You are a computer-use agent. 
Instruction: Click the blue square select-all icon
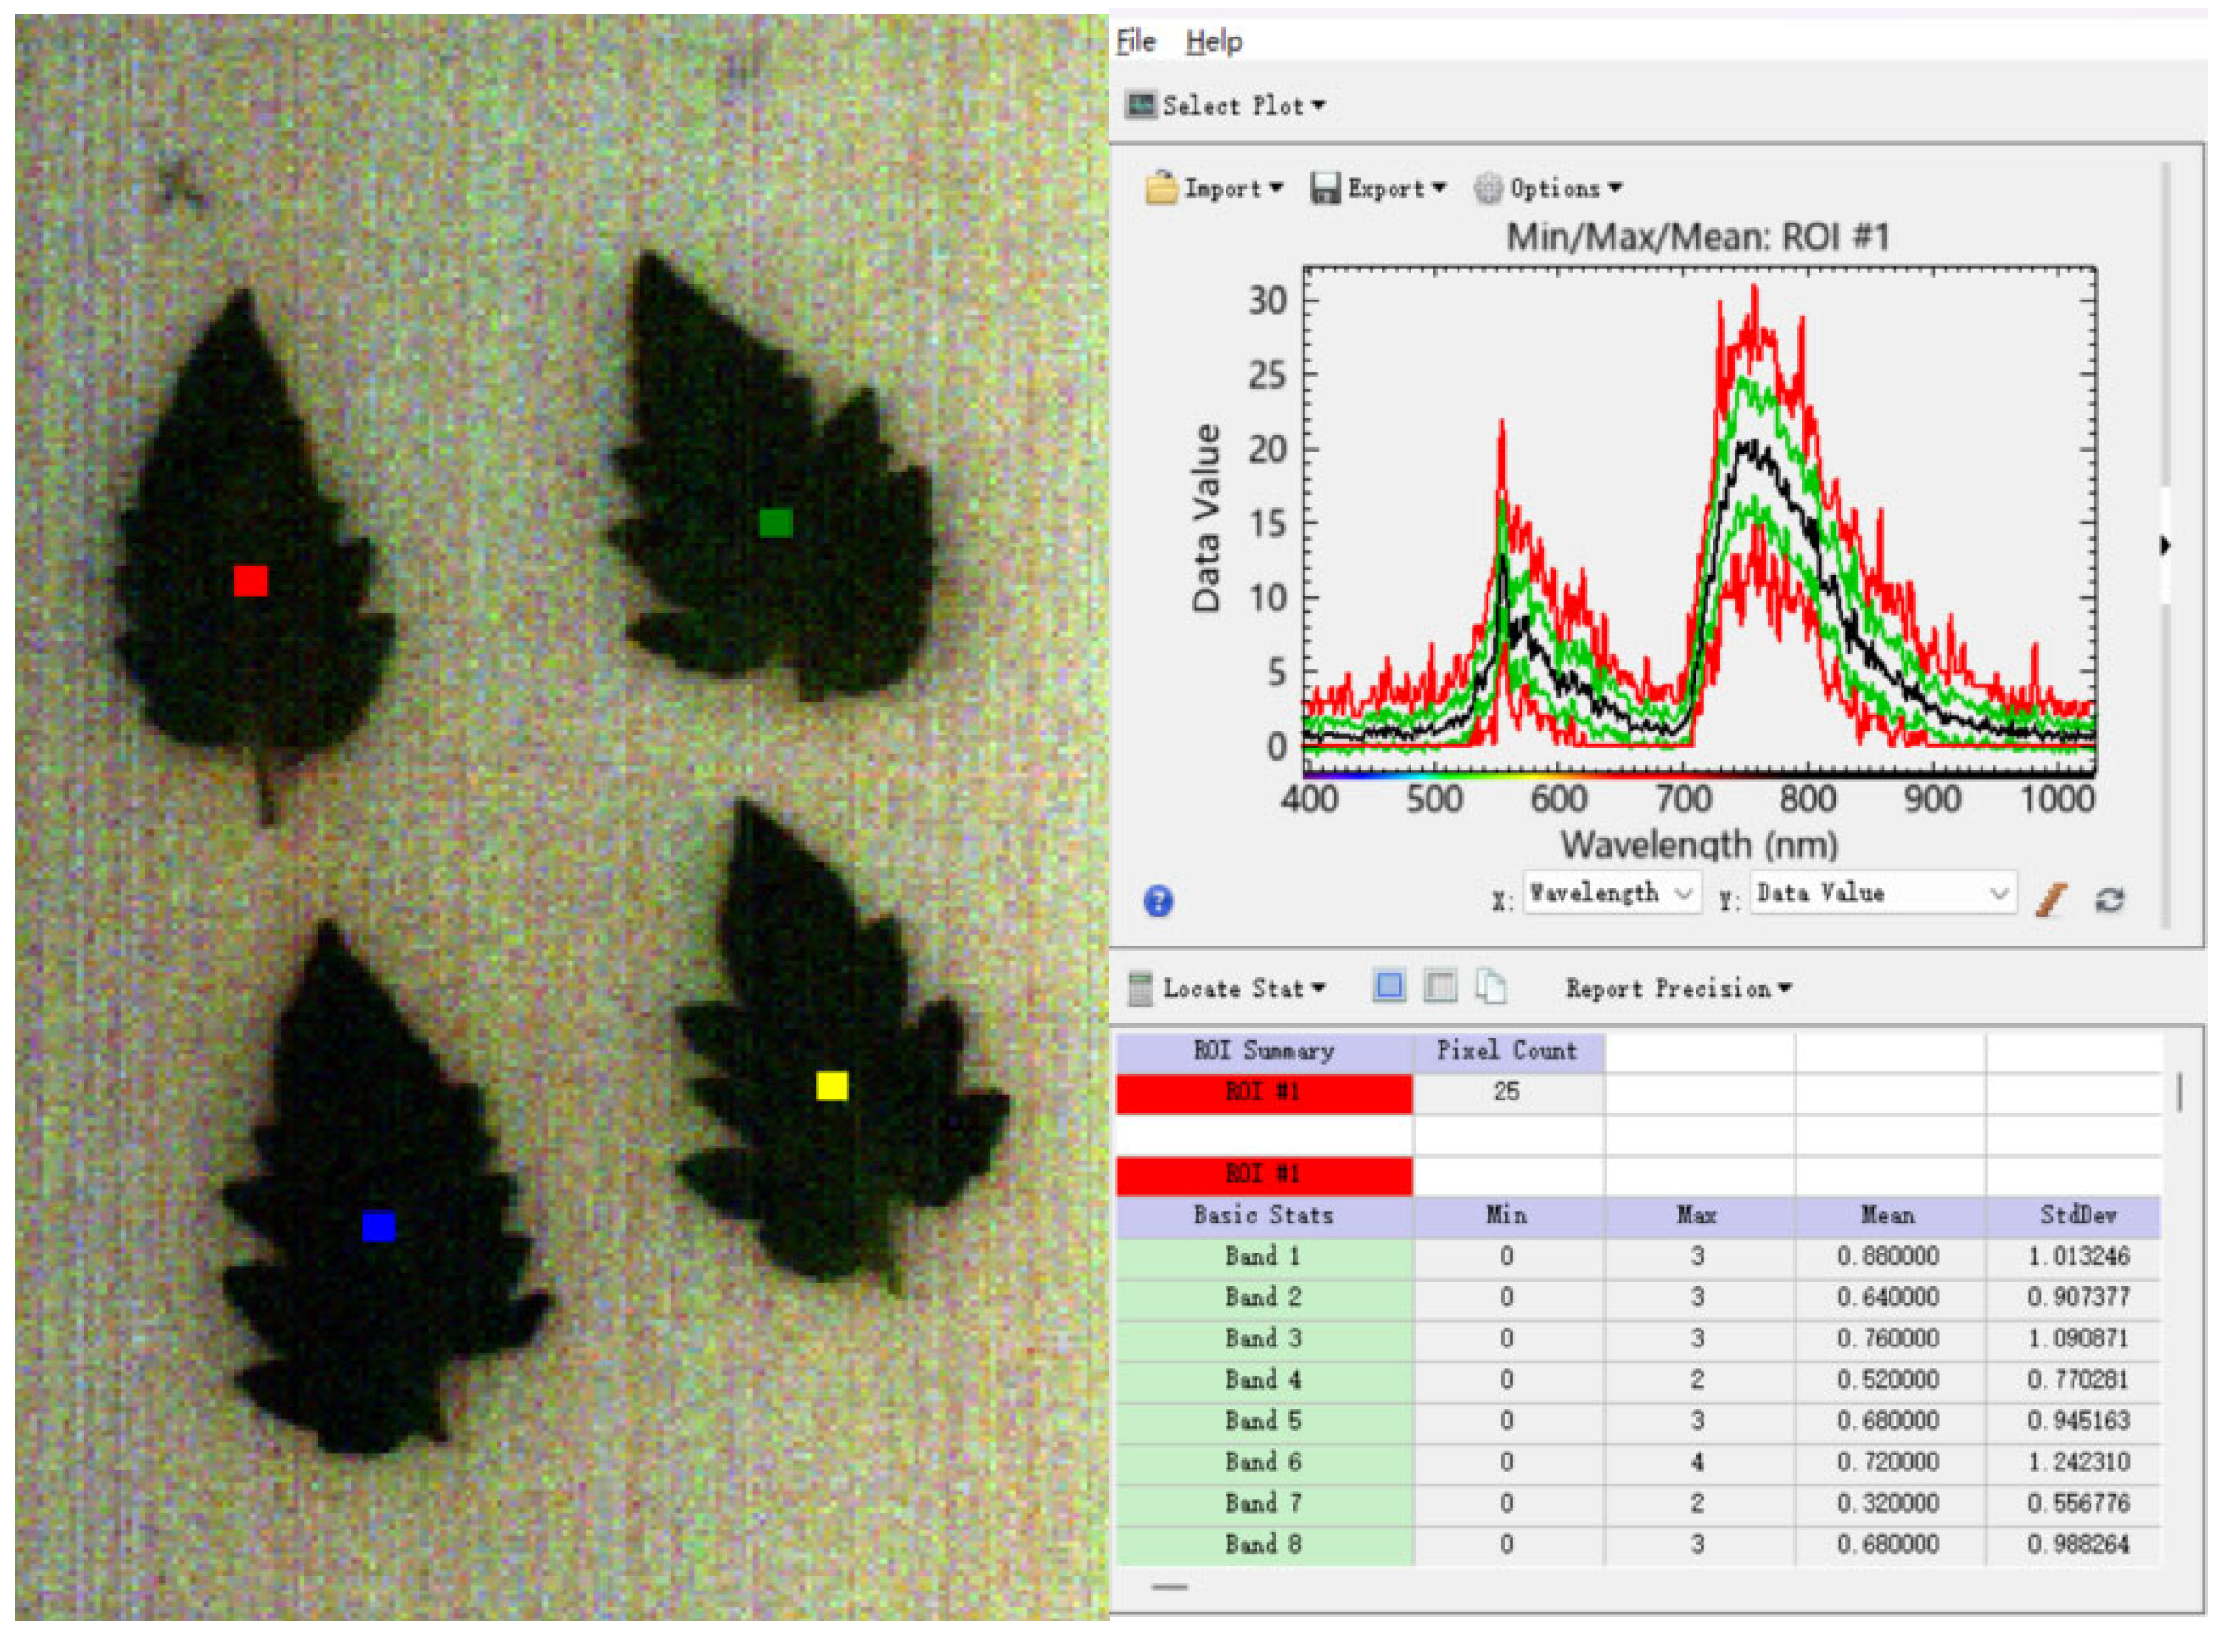[x=1388, y=986]
